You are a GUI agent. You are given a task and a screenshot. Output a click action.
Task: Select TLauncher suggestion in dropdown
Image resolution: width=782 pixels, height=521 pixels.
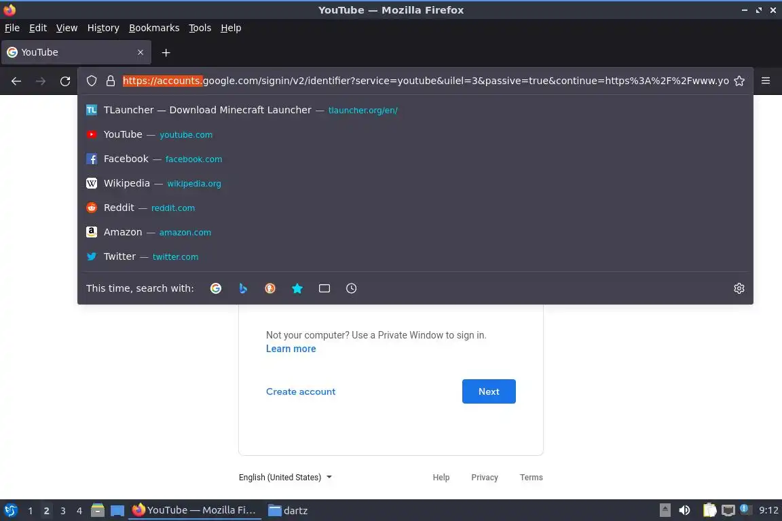(415, 110)
